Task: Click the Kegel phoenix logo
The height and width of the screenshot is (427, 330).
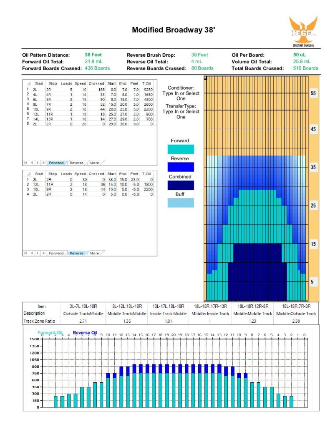Action: point(303,32)
